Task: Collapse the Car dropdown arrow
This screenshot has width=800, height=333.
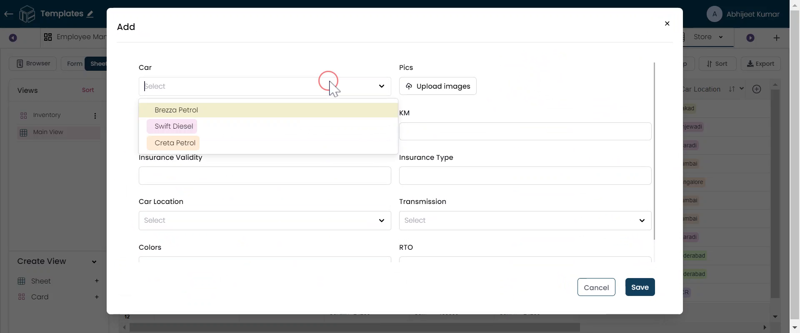Action: [x=381, y=87]
